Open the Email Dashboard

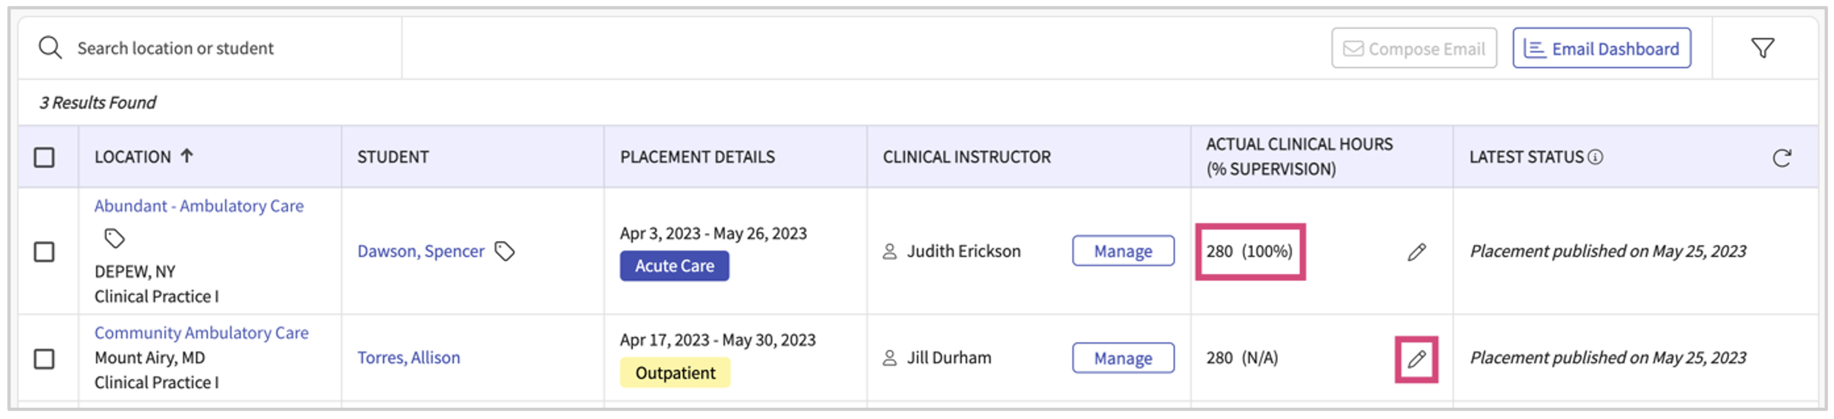coord(1601,49)
